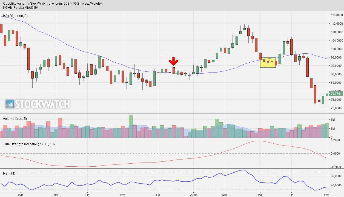Click the 5M volume axis label
This screenshot has height=197, width=344.
[333, 120]
